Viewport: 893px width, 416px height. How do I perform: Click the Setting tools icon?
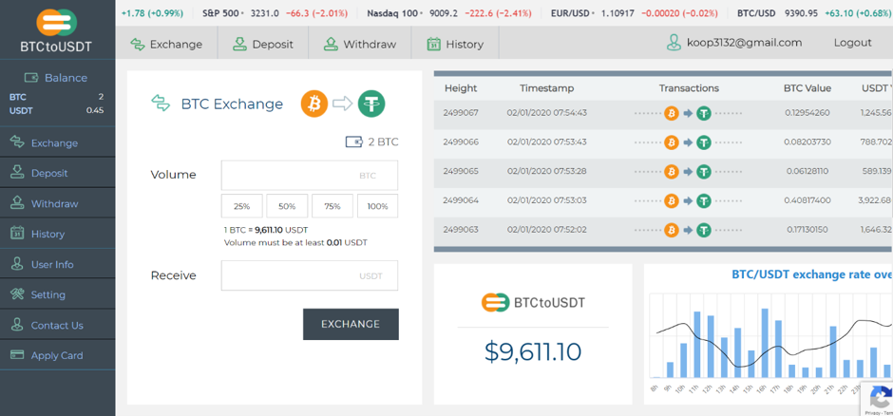[x=18, y=294]
